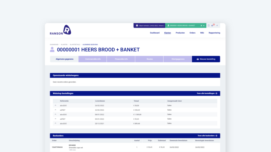Screen dimensions: 271x152
Task: Click the Totaal column header
Action: coord(136,101)
